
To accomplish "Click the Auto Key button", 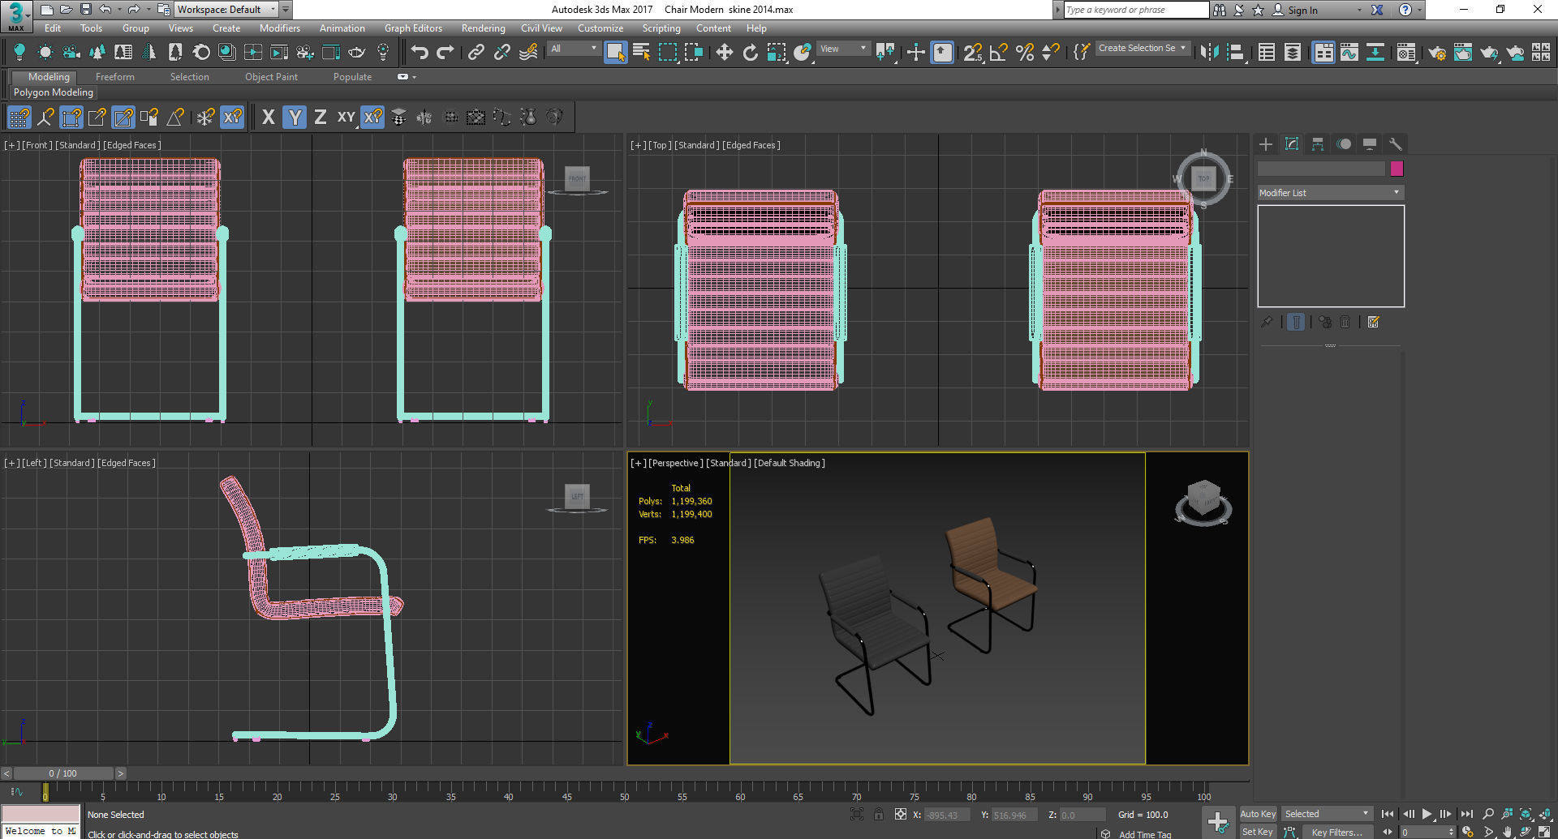I will (x=1258, y=814).
